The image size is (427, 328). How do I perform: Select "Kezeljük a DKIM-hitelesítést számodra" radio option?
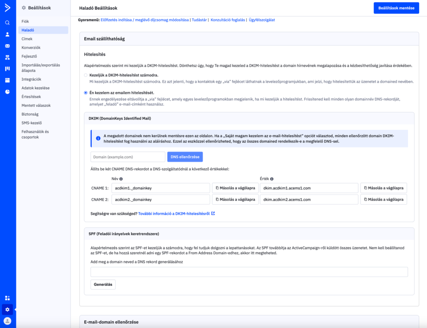pyautogui.click(x=86, y=75)
